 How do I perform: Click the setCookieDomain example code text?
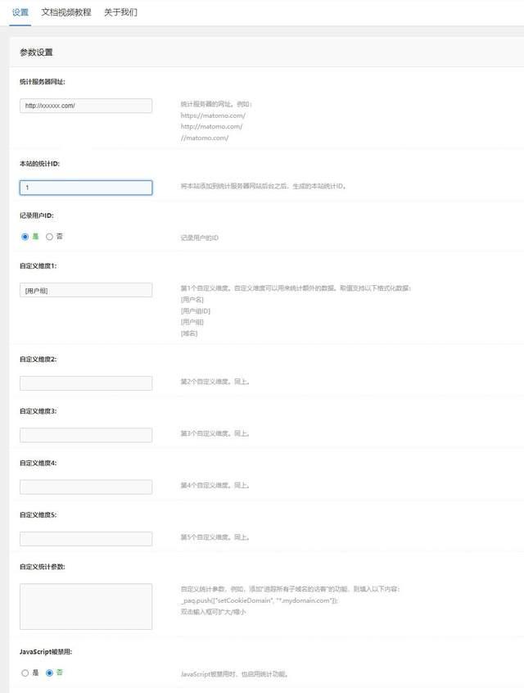point(260,600)
